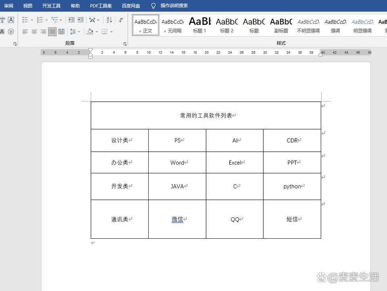Image resolution: width=387 pixels, height=291 pixels.
Task: Switch to the 视图 tab
Action: point(28,6)
